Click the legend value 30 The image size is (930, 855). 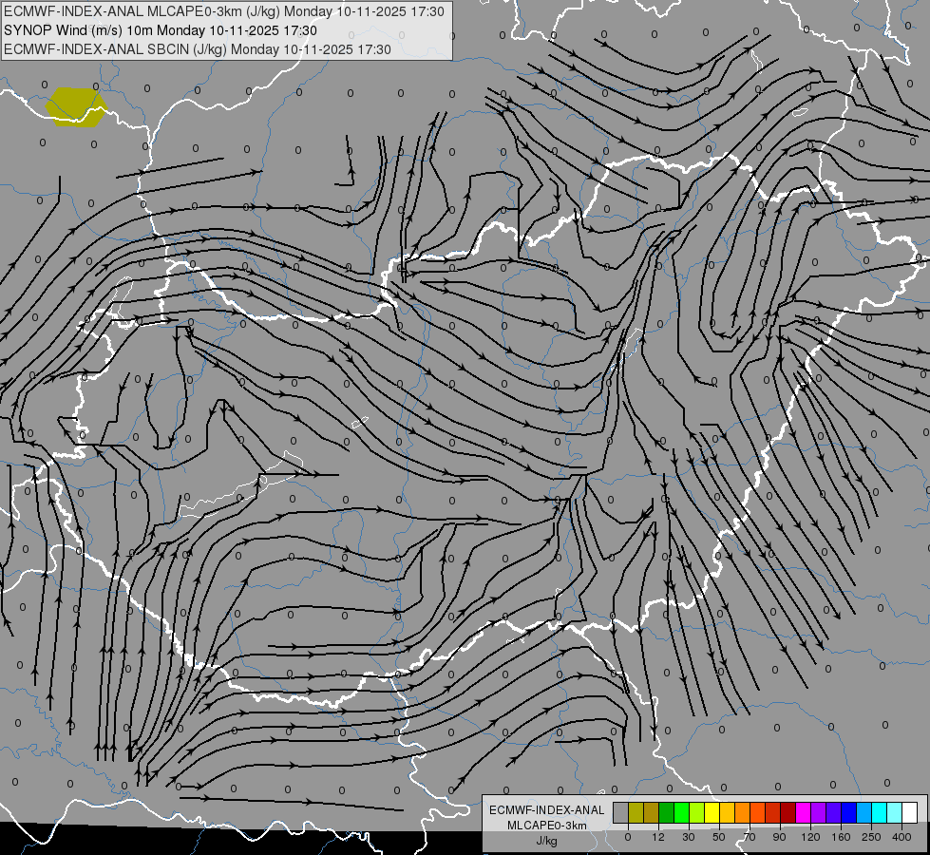688,837
